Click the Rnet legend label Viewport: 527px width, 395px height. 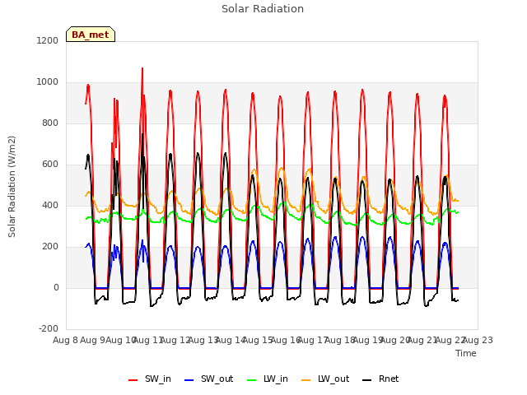pyautogui.click(x=389, y=379)
